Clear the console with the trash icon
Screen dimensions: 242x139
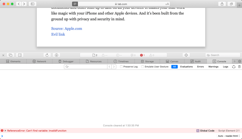coord(239,67)
